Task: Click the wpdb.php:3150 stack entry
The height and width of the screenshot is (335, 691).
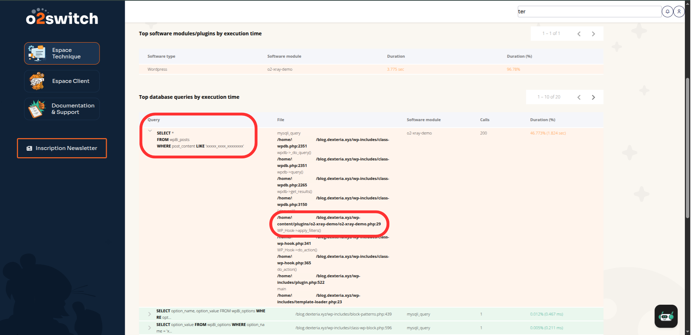Action: click(333, 201)
